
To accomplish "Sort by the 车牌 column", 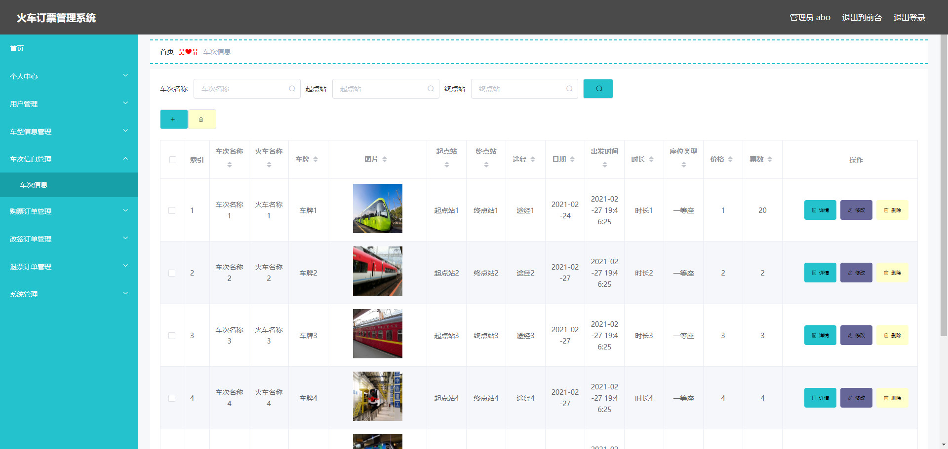I will (x=316, y=159).
